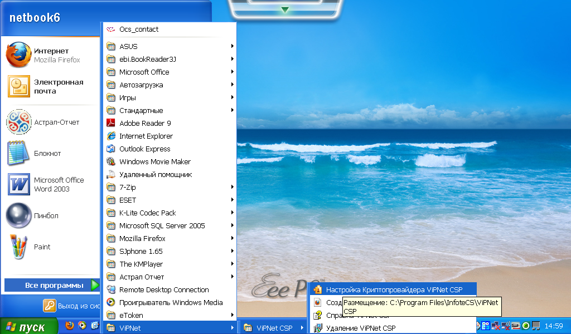Open Удаленный помощник
The width and height of the screenshot is (571, 334).
click(x=170, y=174)
